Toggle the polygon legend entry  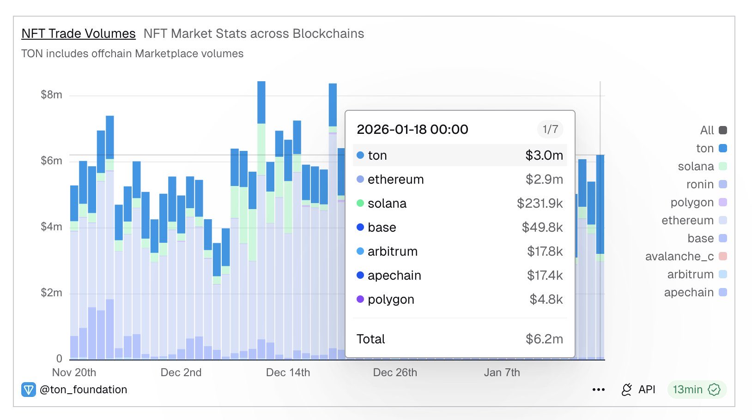click(x=723, y=202)
